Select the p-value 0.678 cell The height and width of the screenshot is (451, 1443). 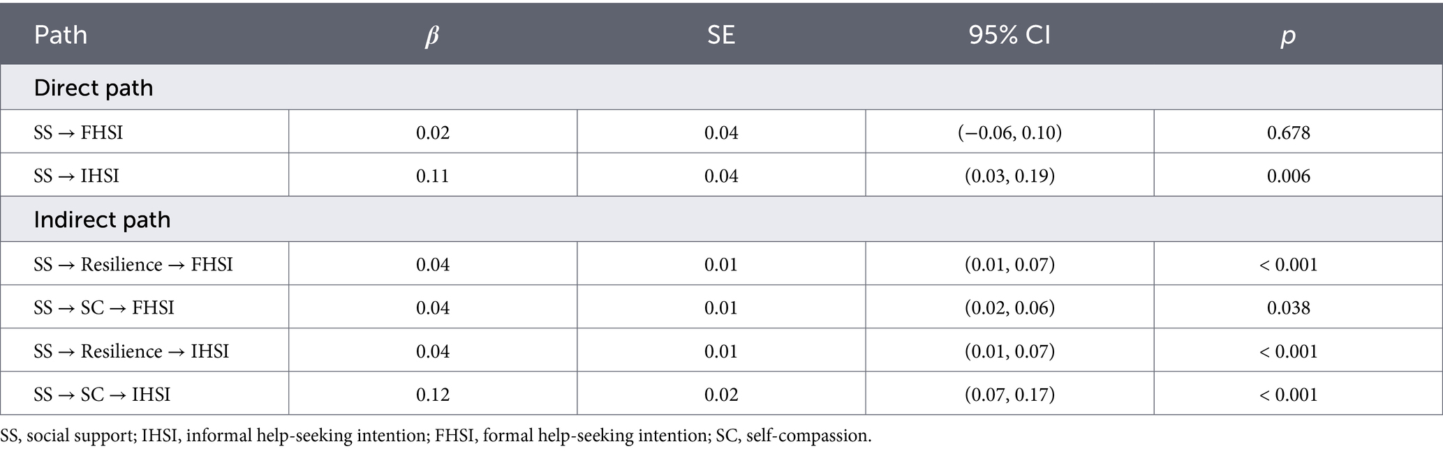point(1288,132)
